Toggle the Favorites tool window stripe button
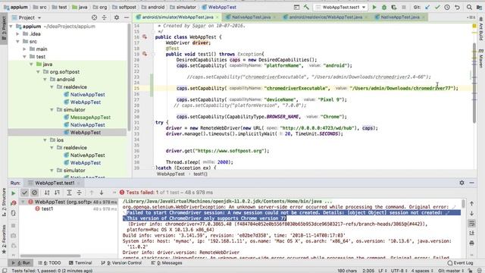The image size is (485, 273). (x=4, y=239)
